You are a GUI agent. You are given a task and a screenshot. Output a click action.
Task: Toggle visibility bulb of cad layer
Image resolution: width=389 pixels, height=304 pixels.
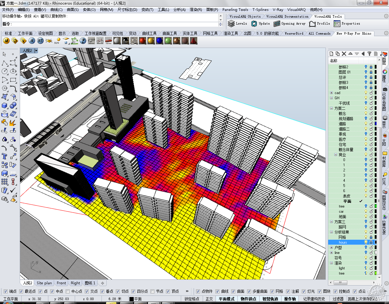(x=366, y=93)
